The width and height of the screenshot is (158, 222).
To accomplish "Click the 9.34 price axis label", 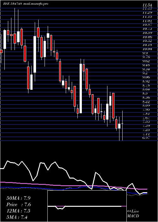I will (x=146, y=69).
